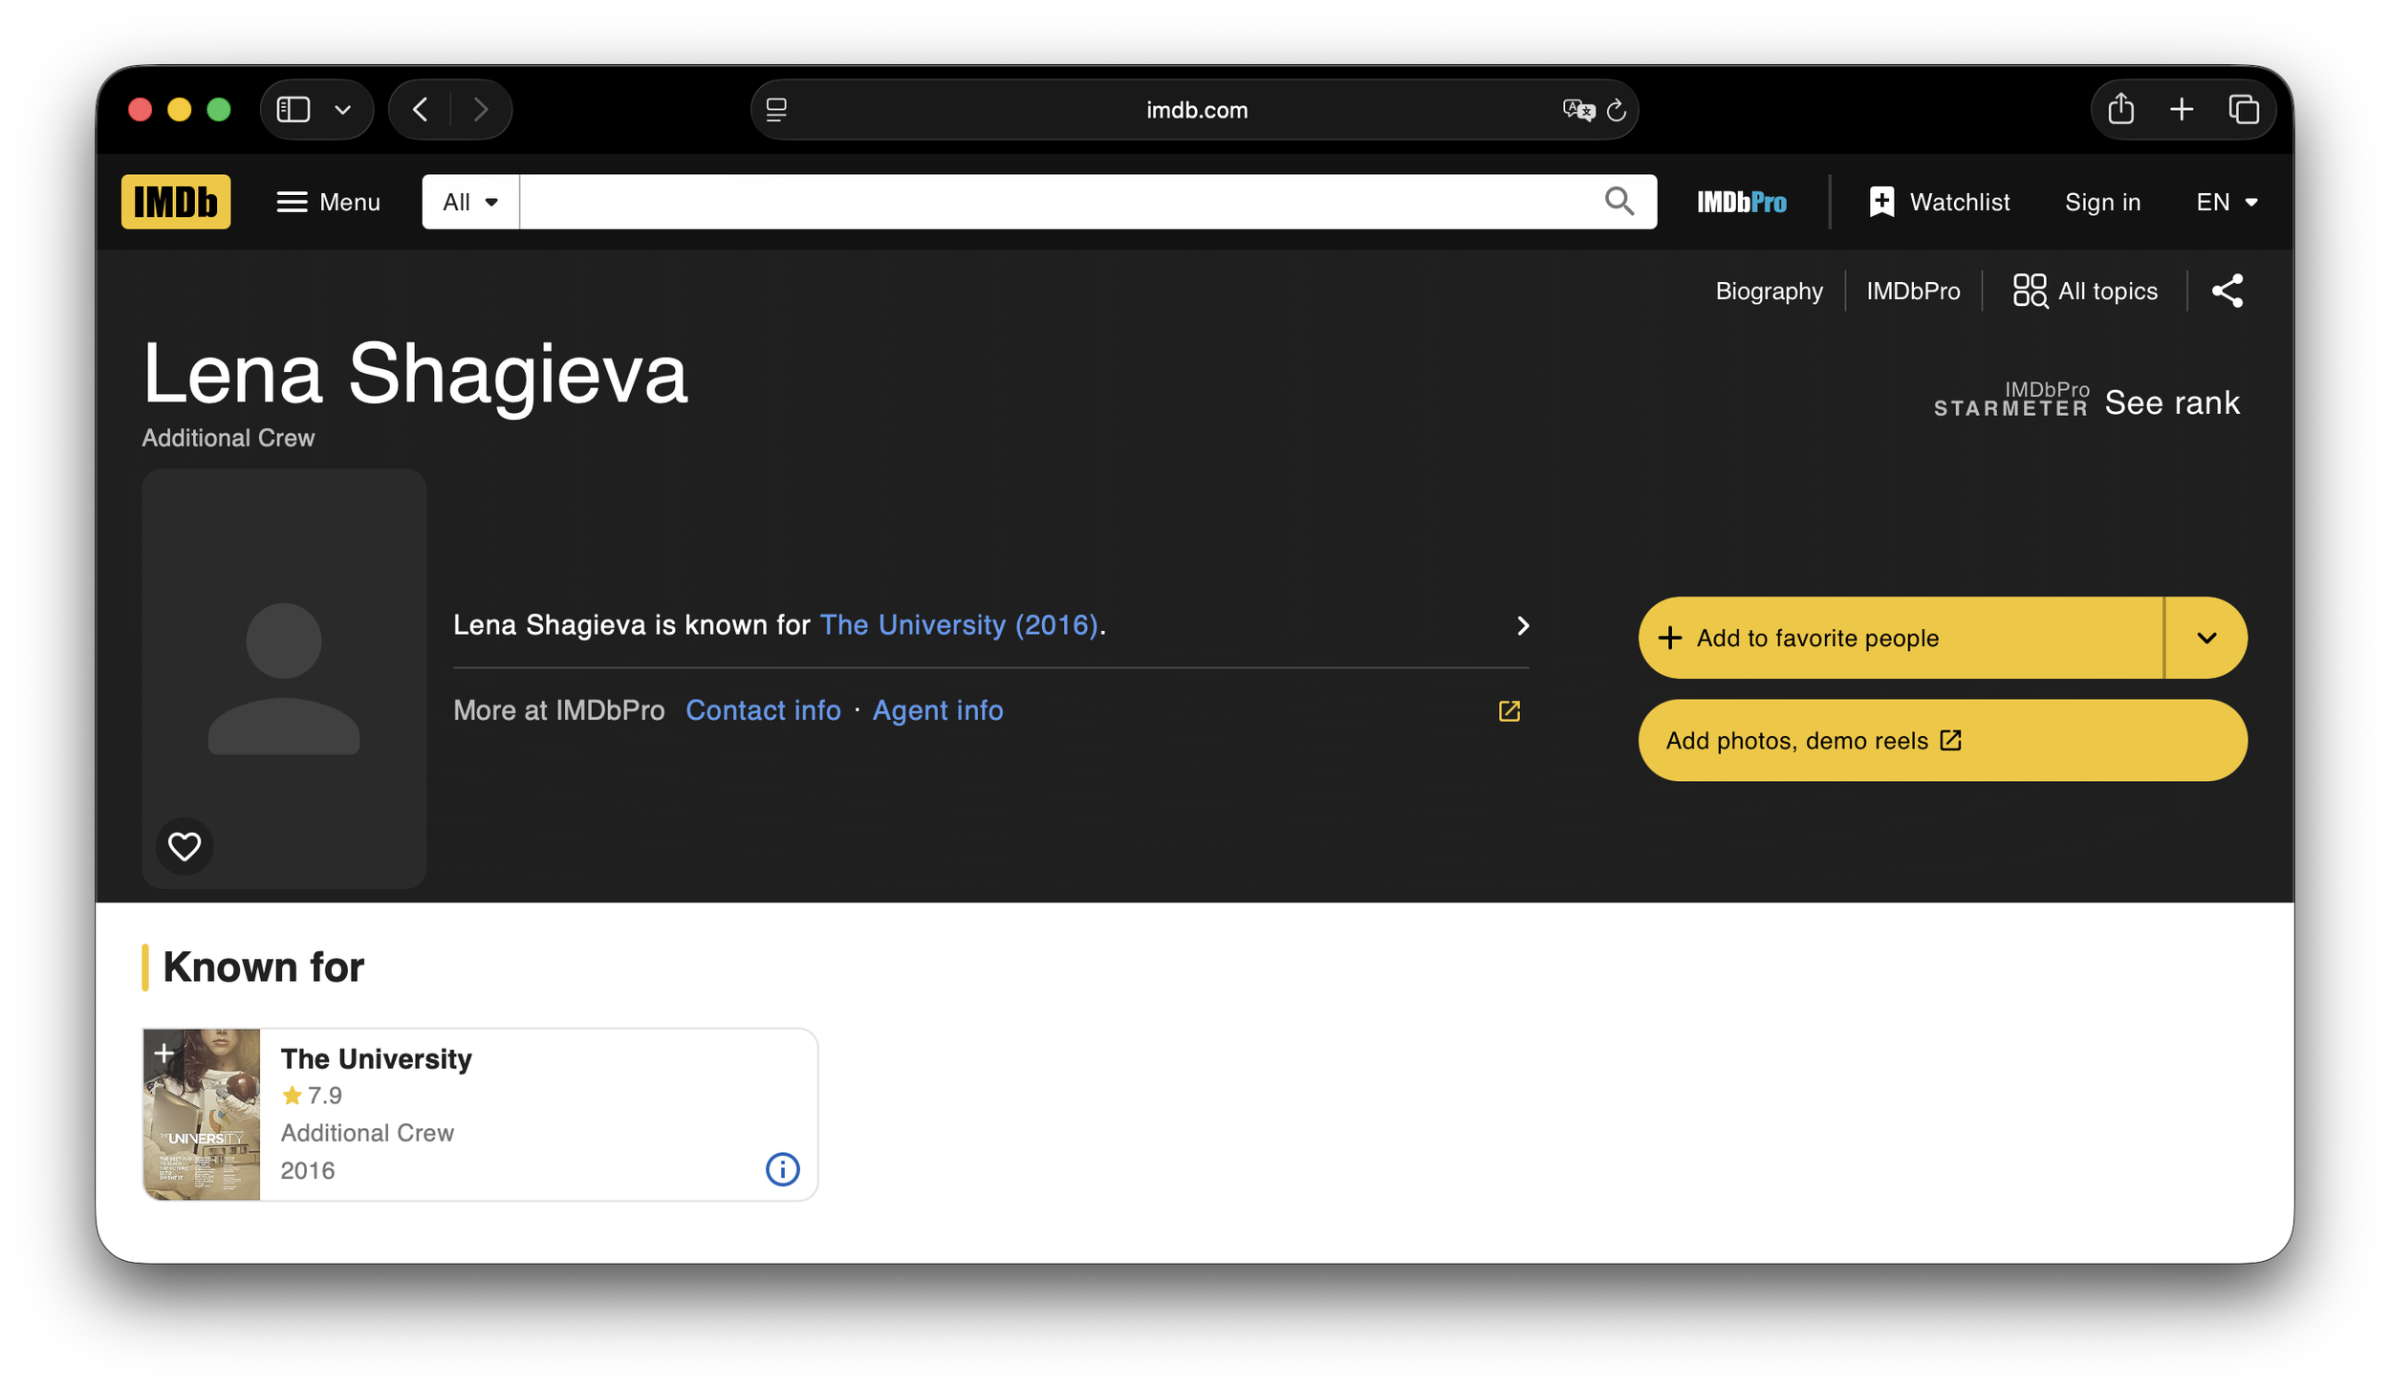Click the Safari share toolbar icon

pos(2120,110)
